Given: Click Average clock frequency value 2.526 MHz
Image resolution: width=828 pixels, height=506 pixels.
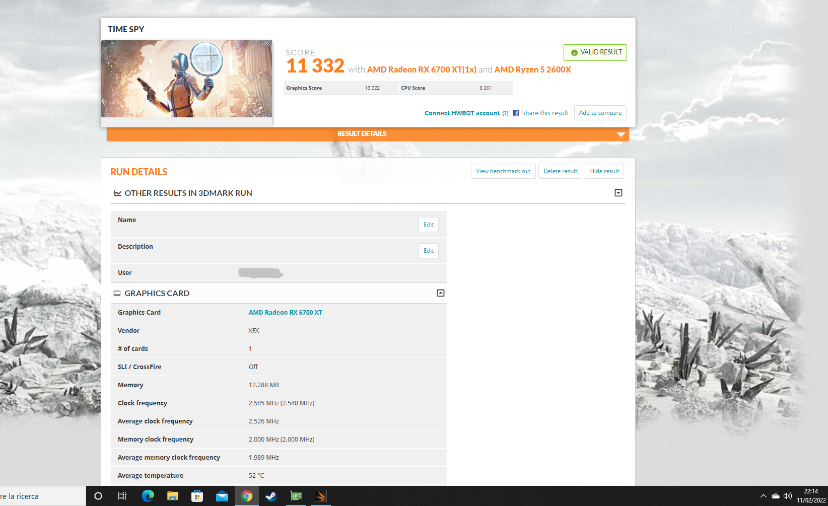Looking at the screenshot, I should pos(263,421).
